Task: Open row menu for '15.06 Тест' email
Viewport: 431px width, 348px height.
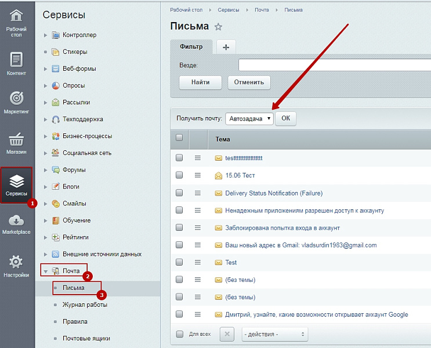Action: (197, 175)
